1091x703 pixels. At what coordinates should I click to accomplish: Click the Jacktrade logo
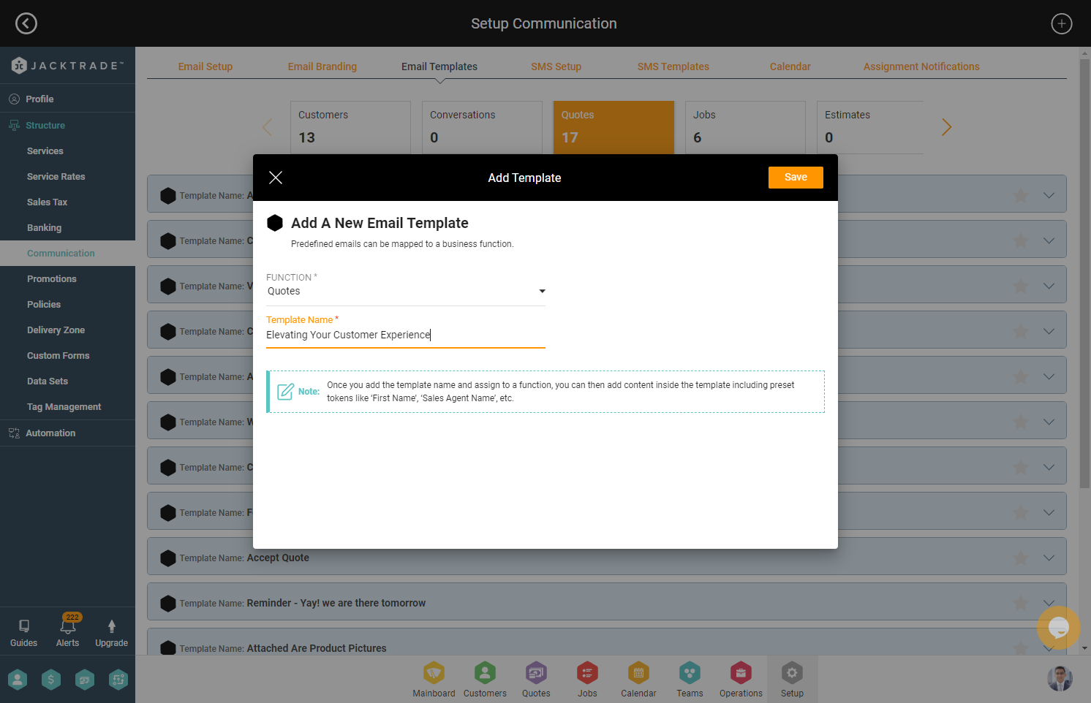(x=67, y=66)
